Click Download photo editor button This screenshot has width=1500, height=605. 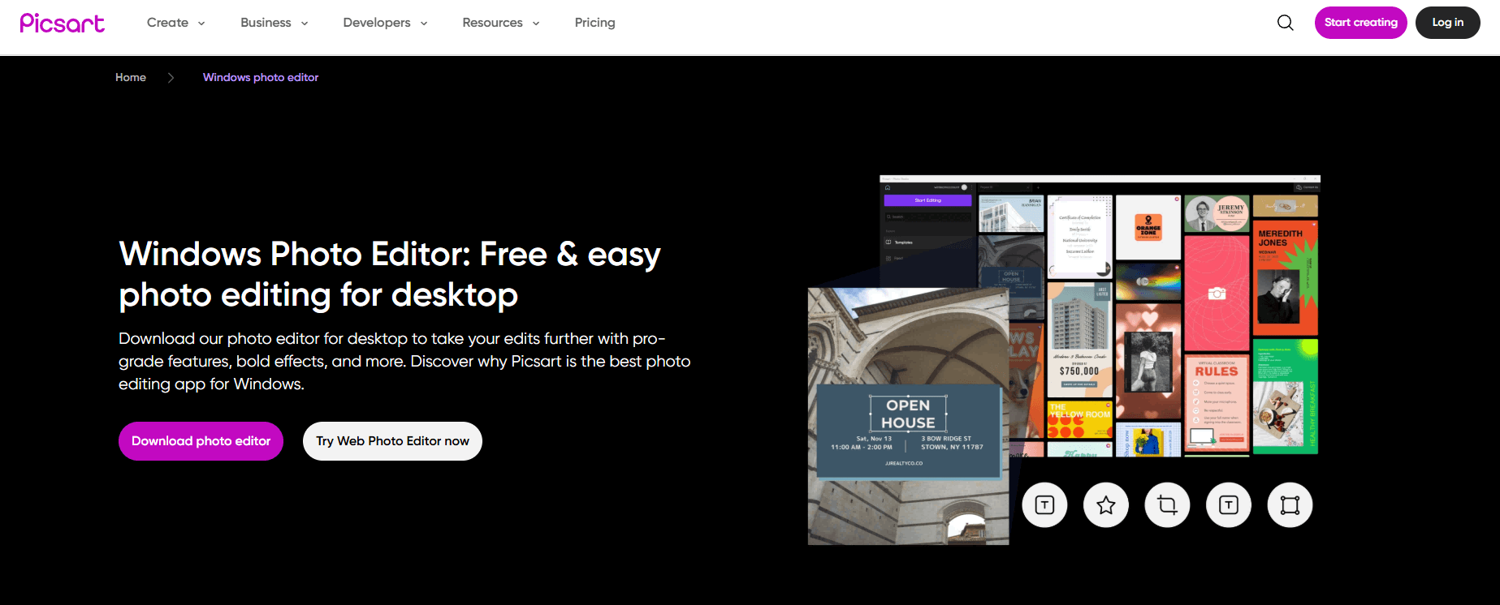[x=201, y=441]
